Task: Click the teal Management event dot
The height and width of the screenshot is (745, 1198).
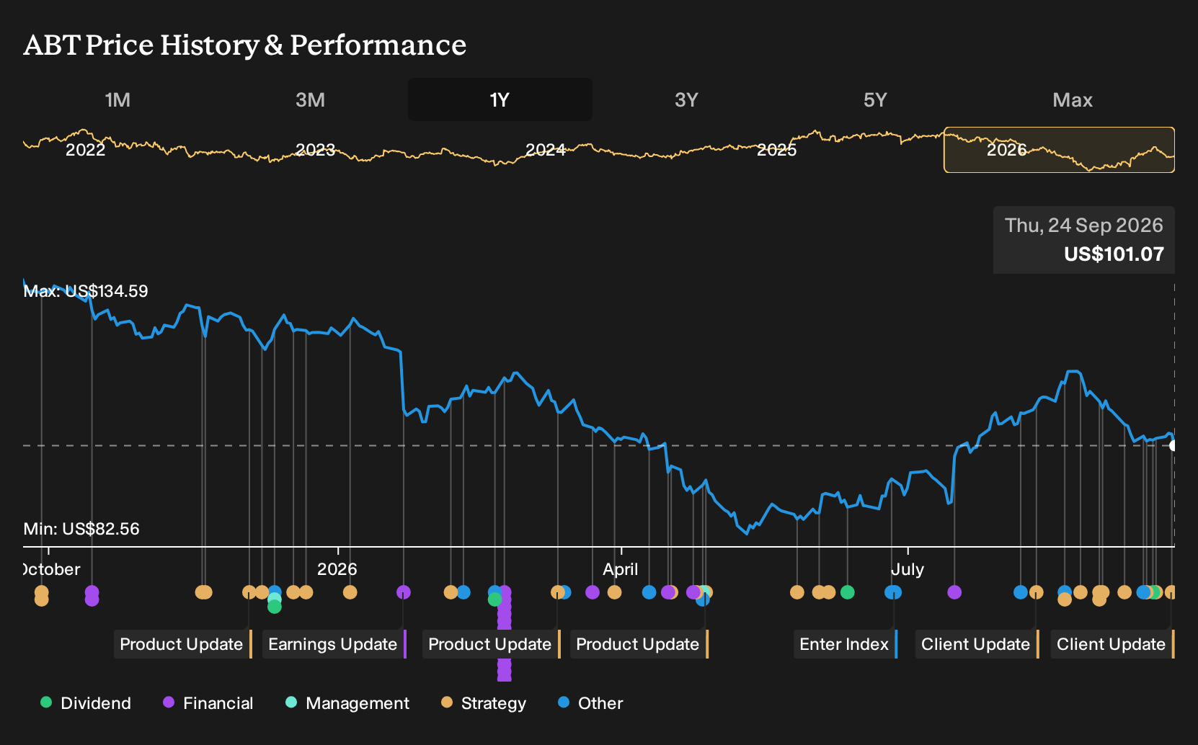Action: [x=274, y=599]
